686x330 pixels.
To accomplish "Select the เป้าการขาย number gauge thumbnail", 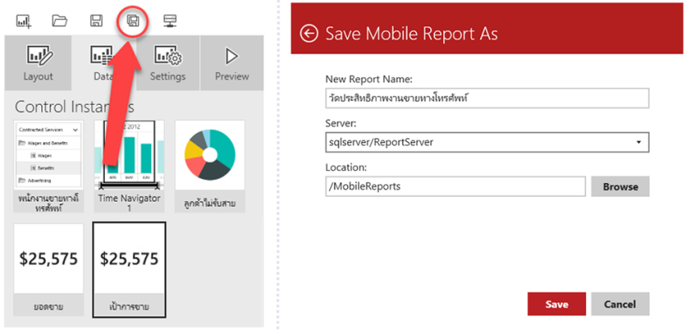I will [129, 269].
